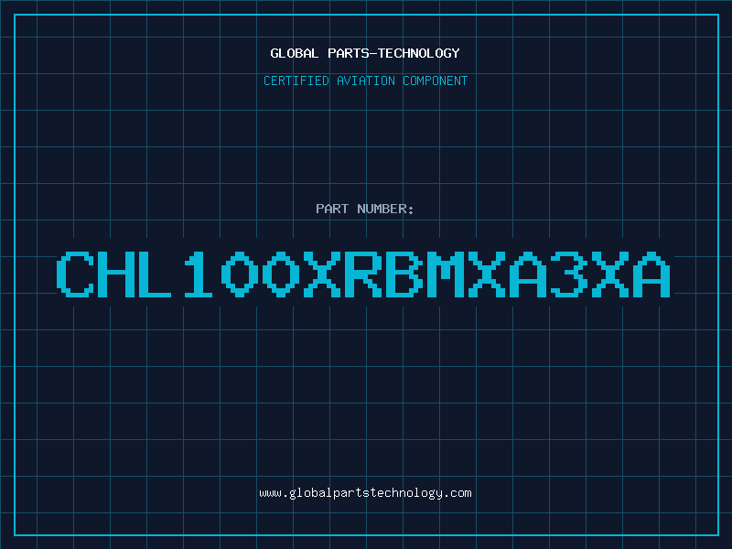Click the letter C in the part number
The height and width of the screenshot is (549, 732).
(75, 274)
